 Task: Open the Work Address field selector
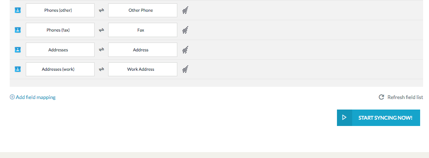(x=143, y=70)
